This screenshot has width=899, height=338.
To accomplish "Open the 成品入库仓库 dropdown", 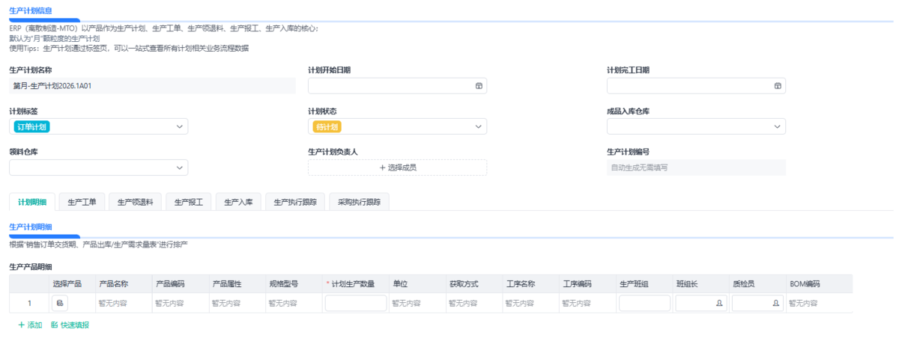I will click(x=778, y=127).
